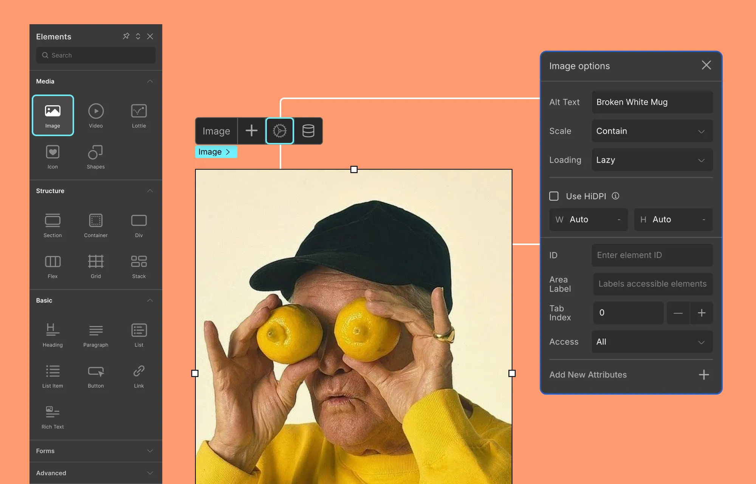Open the Loading dropdown set to Lazy
756x484 pixels.
tap(652, 160)
